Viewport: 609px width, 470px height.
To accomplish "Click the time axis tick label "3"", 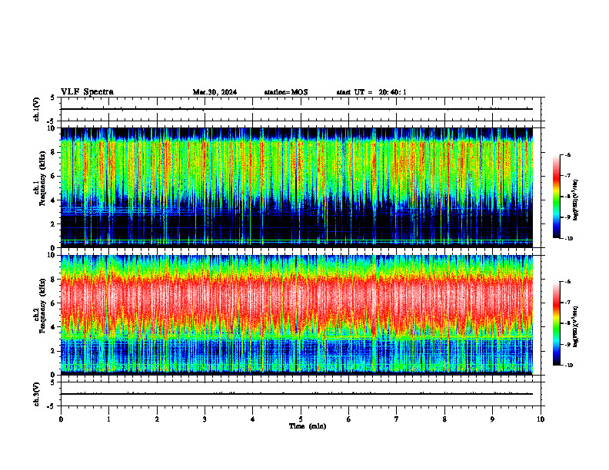I will point(205,419).
